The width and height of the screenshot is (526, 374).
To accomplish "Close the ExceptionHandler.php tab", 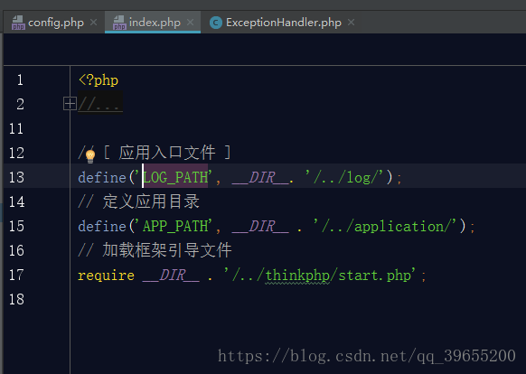I will point(352,23).
